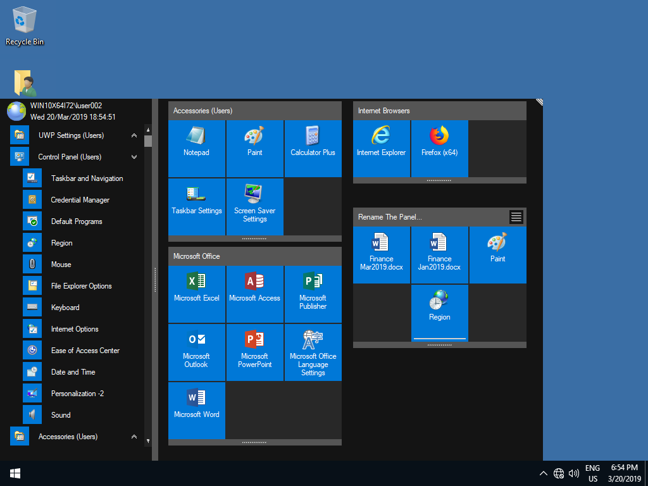The image size is (648, 486).
Task: Select Credential Manager in the sidebar
Action: (x=80, y=200)
